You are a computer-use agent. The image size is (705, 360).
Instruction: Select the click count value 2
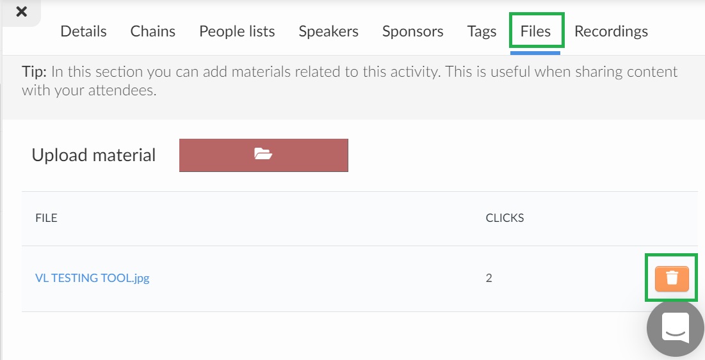489,278
